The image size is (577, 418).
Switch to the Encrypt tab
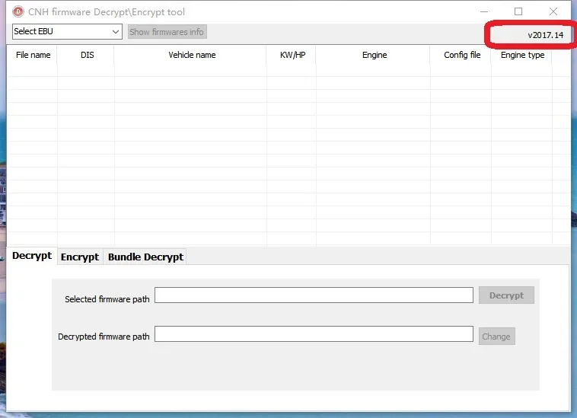(x=80, y=257)
